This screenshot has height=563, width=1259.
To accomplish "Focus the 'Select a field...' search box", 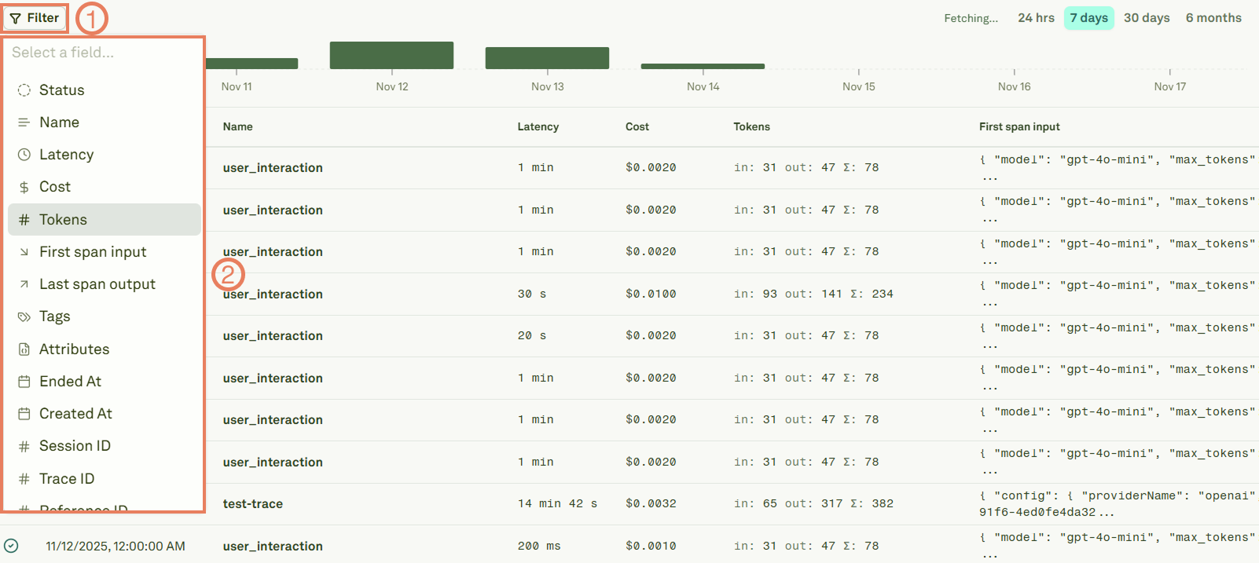I will (103, 53).
